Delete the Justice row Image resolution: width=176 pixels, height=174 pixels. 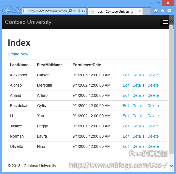(153, 126)
